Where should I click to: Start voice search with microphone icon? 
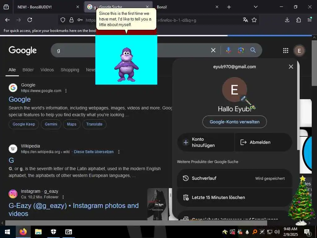point(228,50)
